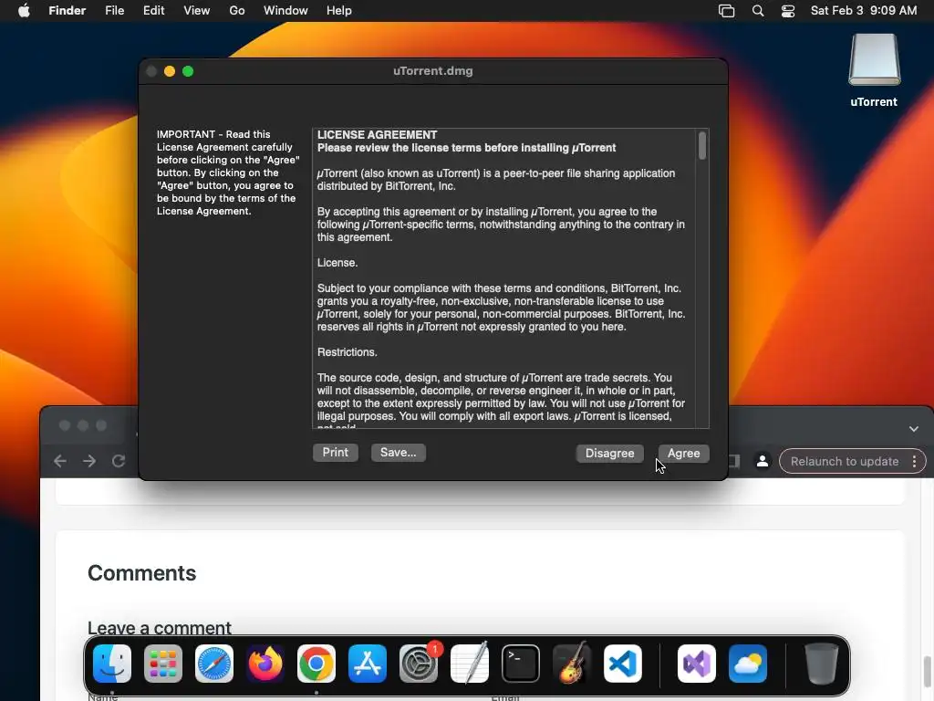Open TextEdit from the Dock

point(470,664)
